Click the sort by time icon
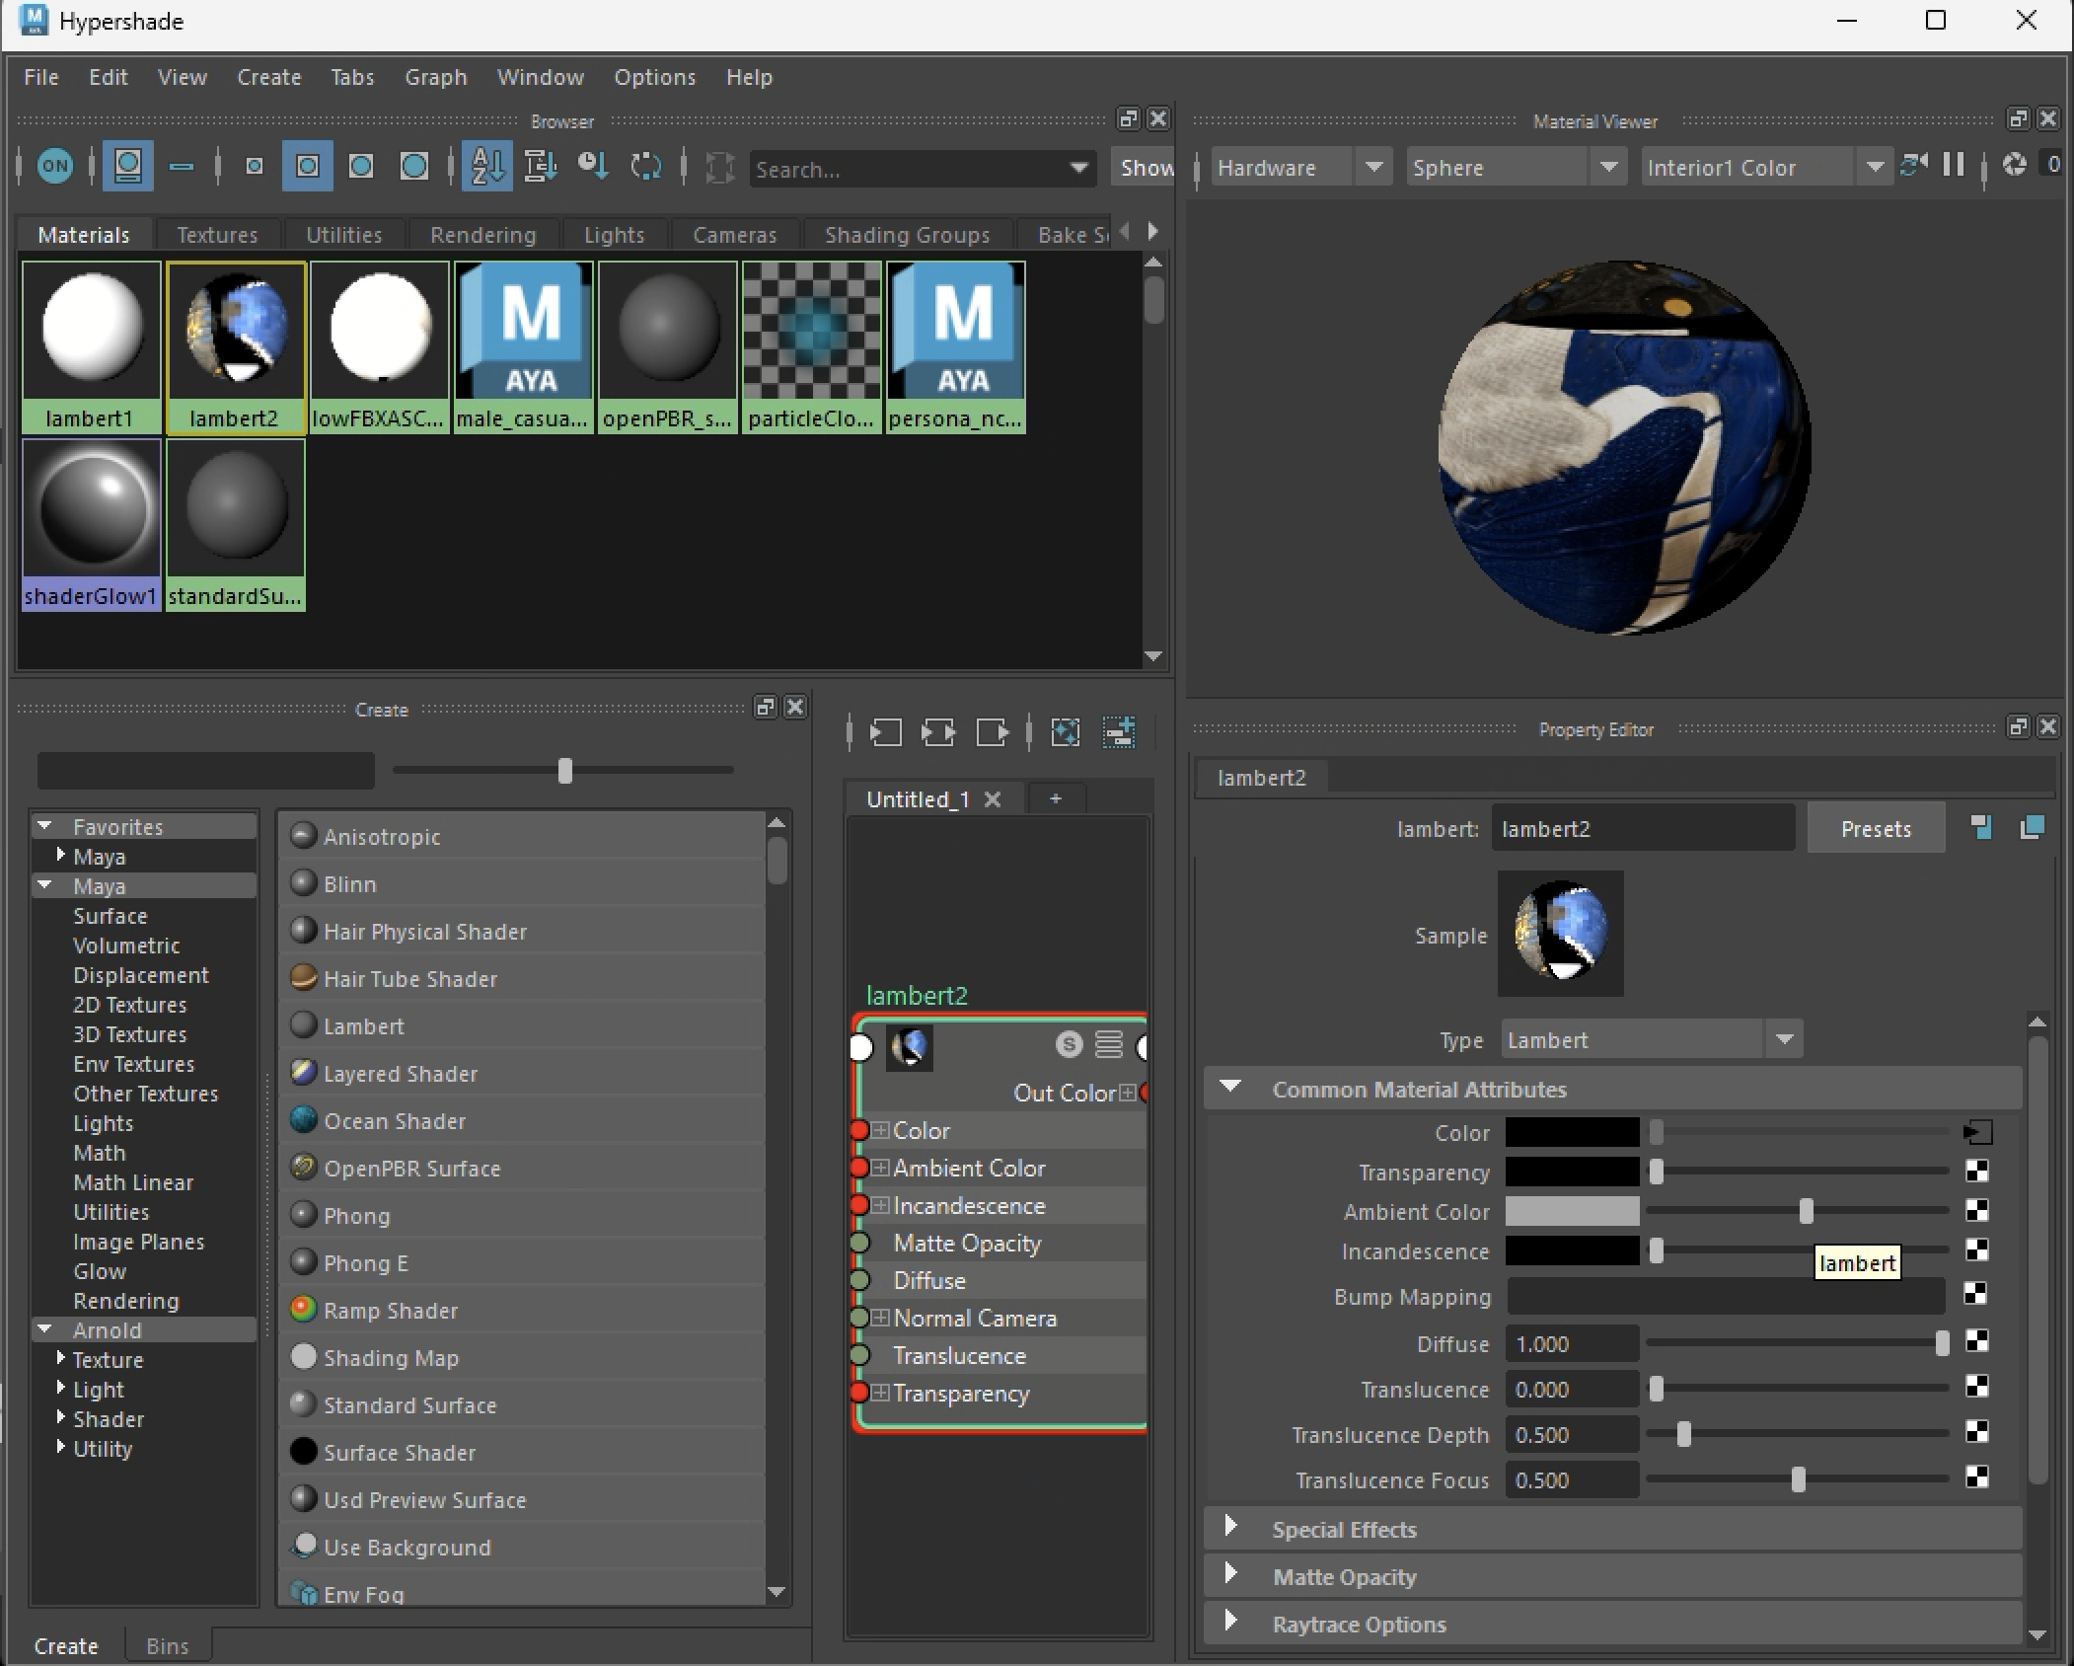The width and height of the screenshot is (2074, 1666). (x=592, y=166)
